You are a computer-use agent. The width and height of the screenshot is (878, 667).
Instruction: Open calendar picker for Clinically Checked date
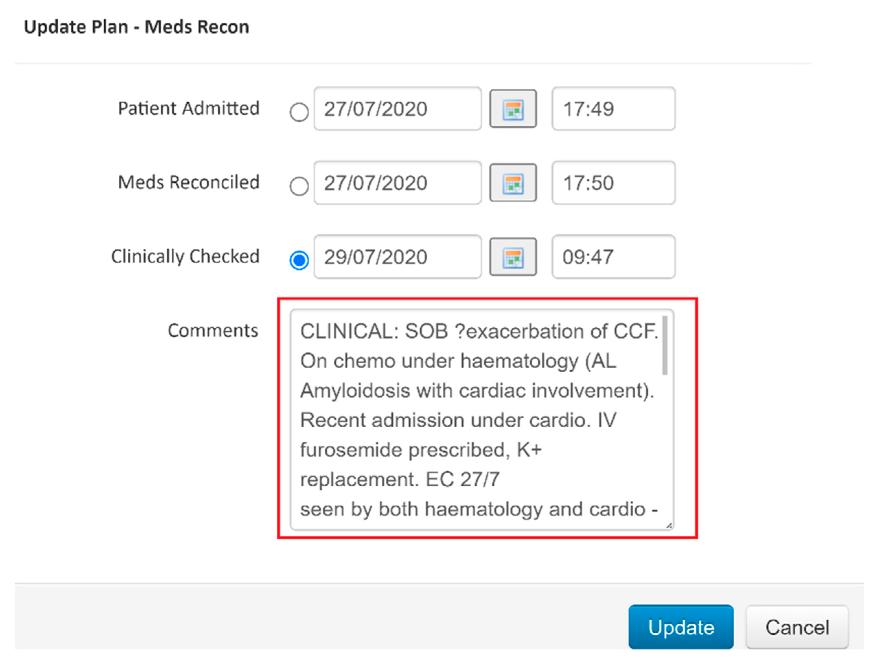pyautogui.click(x=513, y=257)
